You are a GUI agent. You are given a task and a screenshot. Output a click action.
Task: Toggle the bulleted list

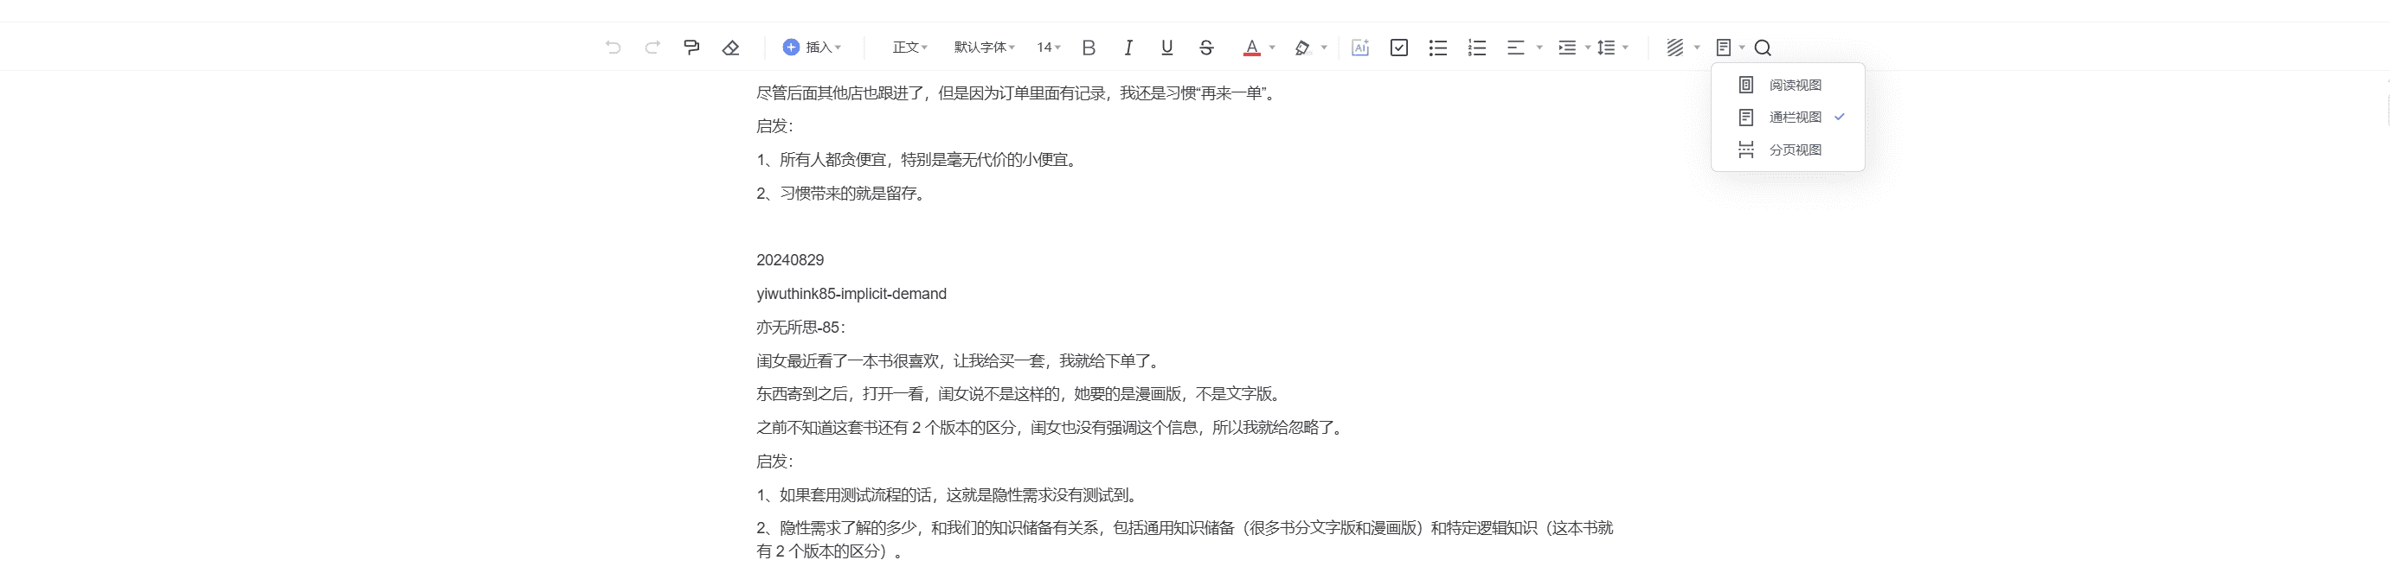pyautogui.click(x=1438, y=48)
